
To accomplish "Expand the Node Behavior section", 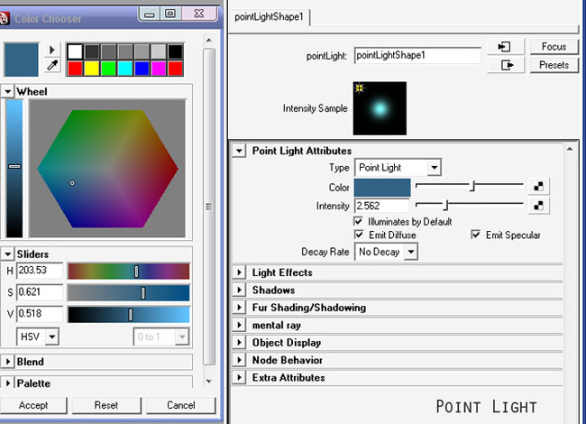I will (x=239, y=360).
